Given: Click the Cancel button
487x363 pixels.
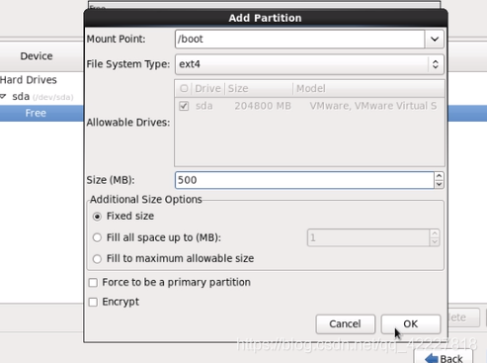Looking at the screenshot, I should (x=345, y=323).
